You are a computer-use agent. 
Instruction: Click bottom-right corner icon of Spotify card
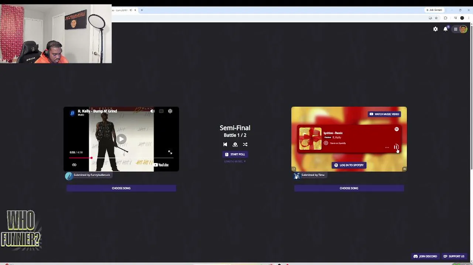404,169
